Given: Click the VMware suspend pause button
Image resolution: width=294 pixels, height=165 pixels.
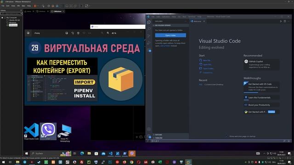Looking at the screenshot, I should click(x=35, y=6).
